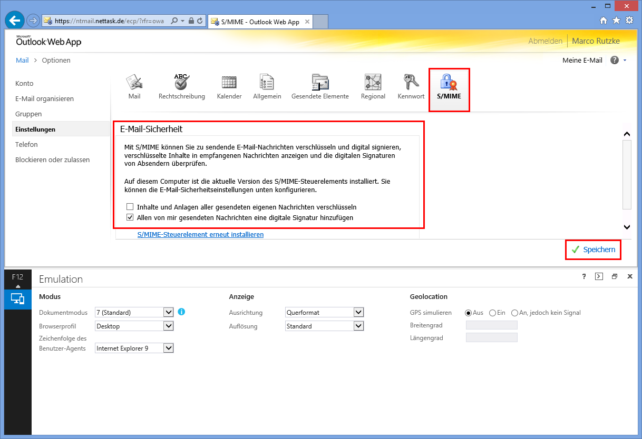Select the GPS simulieren Ein radio button
Screen dimensions: 642x439
tap(493, 313)
